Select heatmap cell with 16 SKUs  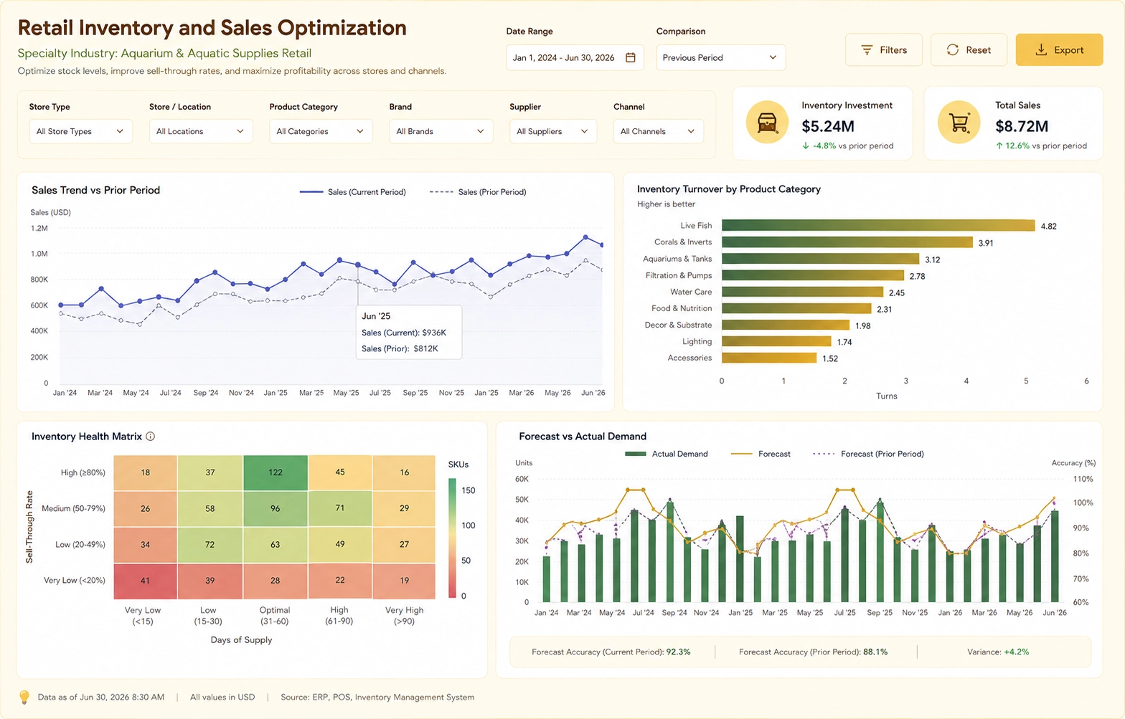click(x=405, y=472)
